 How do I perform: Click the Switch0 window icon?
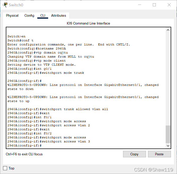pyautogui.click(x=5, y=5)
